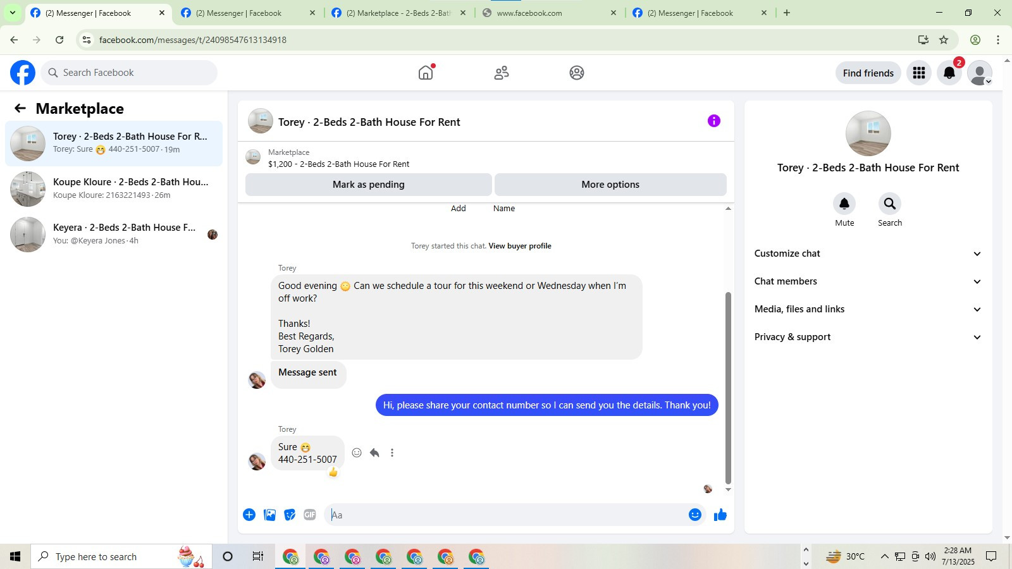
Task: Open the emoji picker in message box
Action: [x=695, y=515]
